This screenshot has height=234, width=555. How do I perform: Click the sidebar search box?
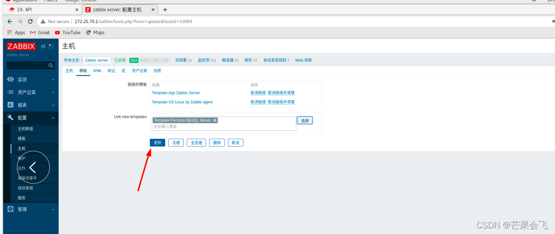click(31, 65)
